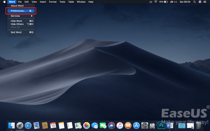Click the Word icon in the dock
Image resolution: width=210 pixels, height=131 pixels.
169,126
